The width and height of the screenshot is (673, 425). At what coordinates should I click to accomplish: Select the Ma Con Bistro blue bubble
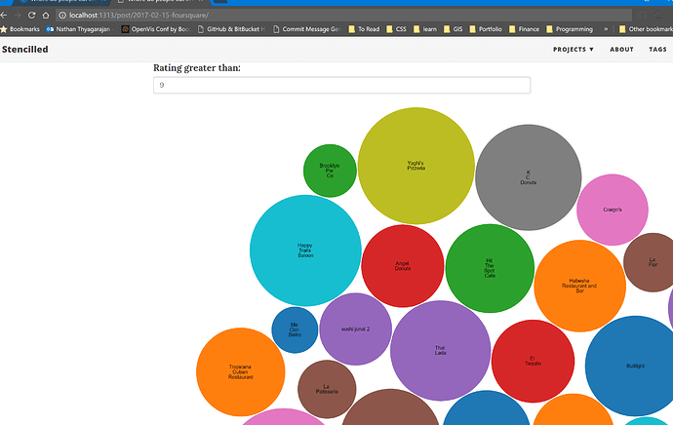[295, 329]
